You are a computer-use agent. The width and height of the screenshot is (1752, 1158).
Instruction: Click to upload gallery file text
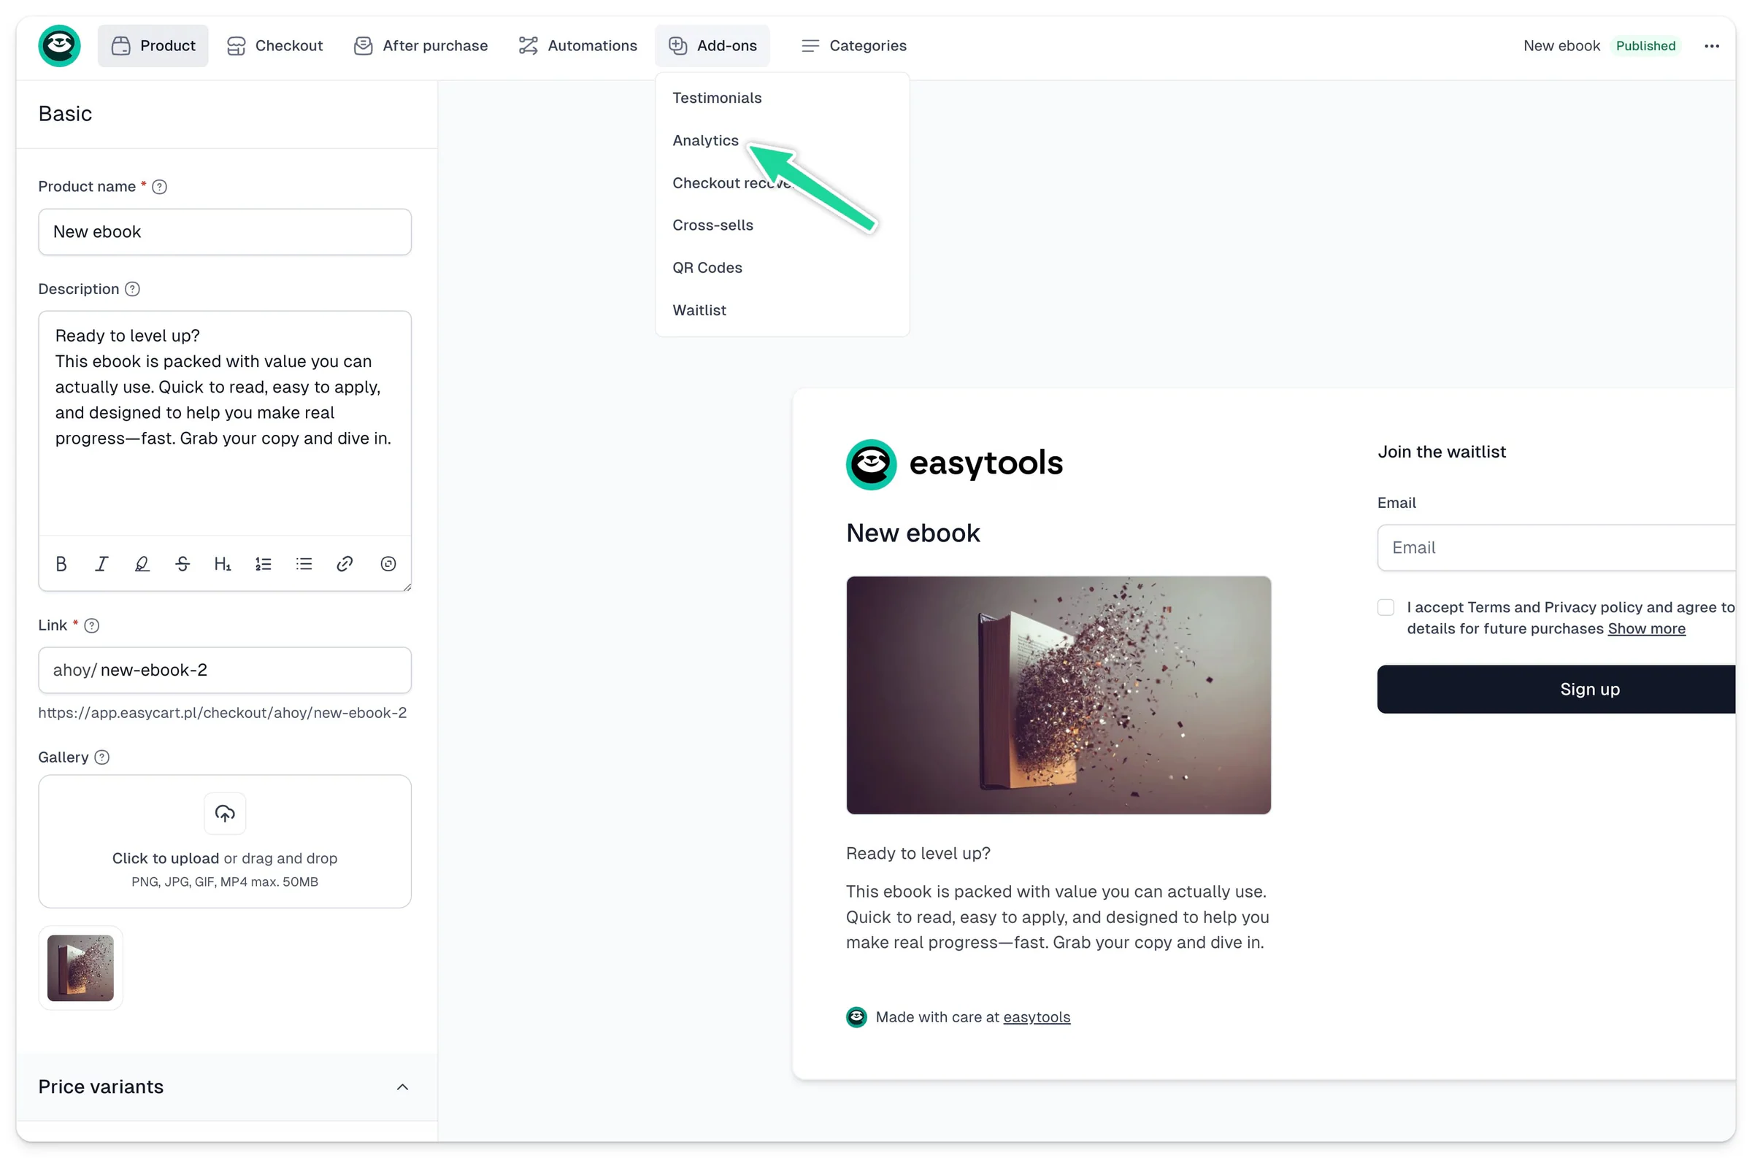166,859
